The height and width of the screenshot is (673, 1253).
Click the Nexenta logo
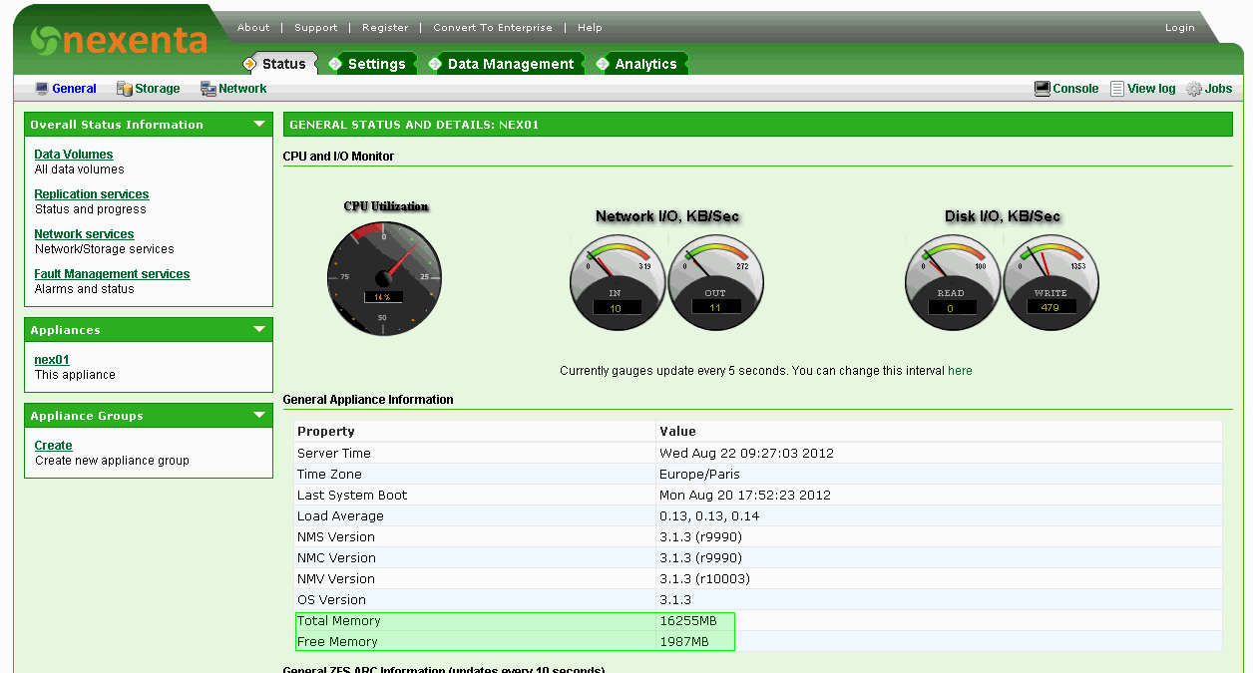tap(119, 40)
